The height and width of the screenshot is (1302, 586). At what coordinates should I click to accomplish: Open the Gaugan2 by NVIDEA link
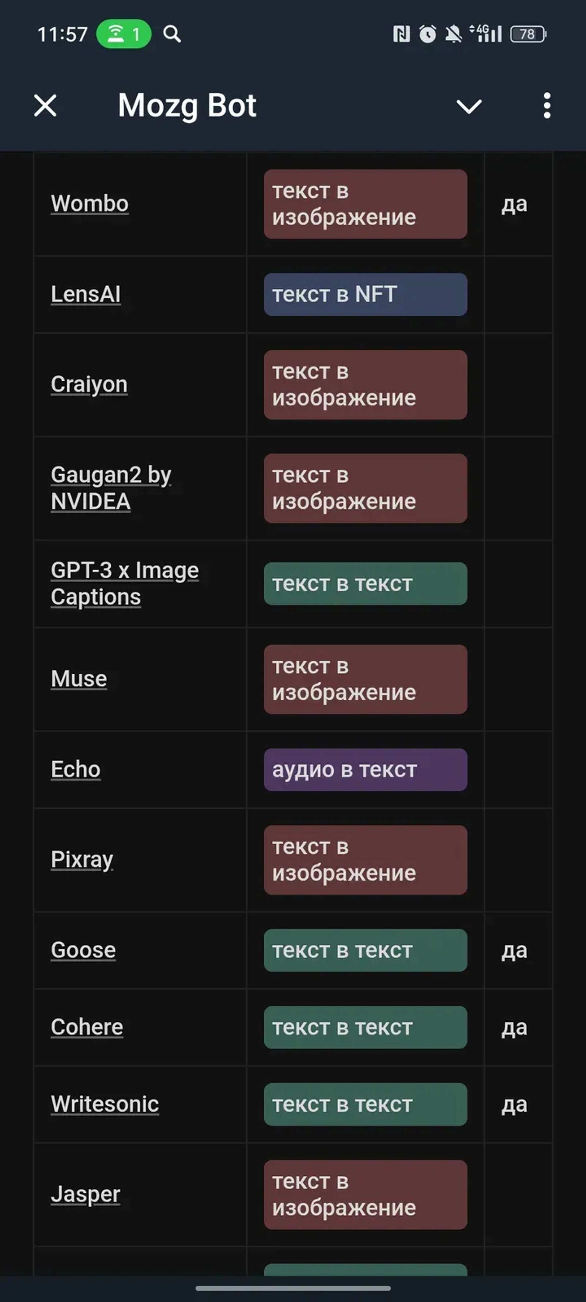111,487
